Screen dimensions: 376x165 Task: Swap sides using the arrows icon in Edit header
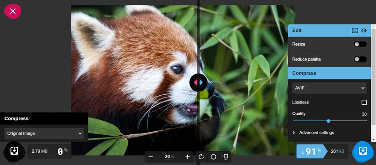coord(364,31)
